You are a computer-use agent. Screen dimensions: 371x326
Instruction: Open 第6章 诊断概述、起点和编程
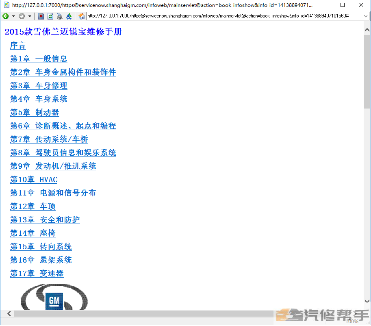[x=63, y=126]
